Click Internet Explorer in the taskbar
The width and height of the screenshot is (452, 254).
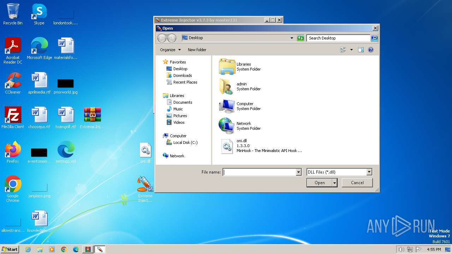[x=28, y=249]
